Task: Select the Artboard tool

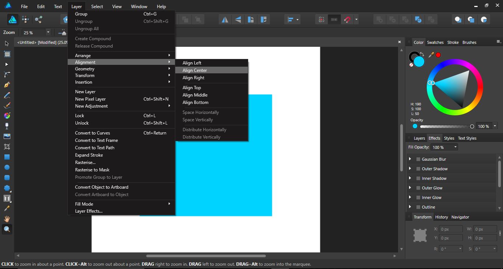Action: [x=7, y=54]
